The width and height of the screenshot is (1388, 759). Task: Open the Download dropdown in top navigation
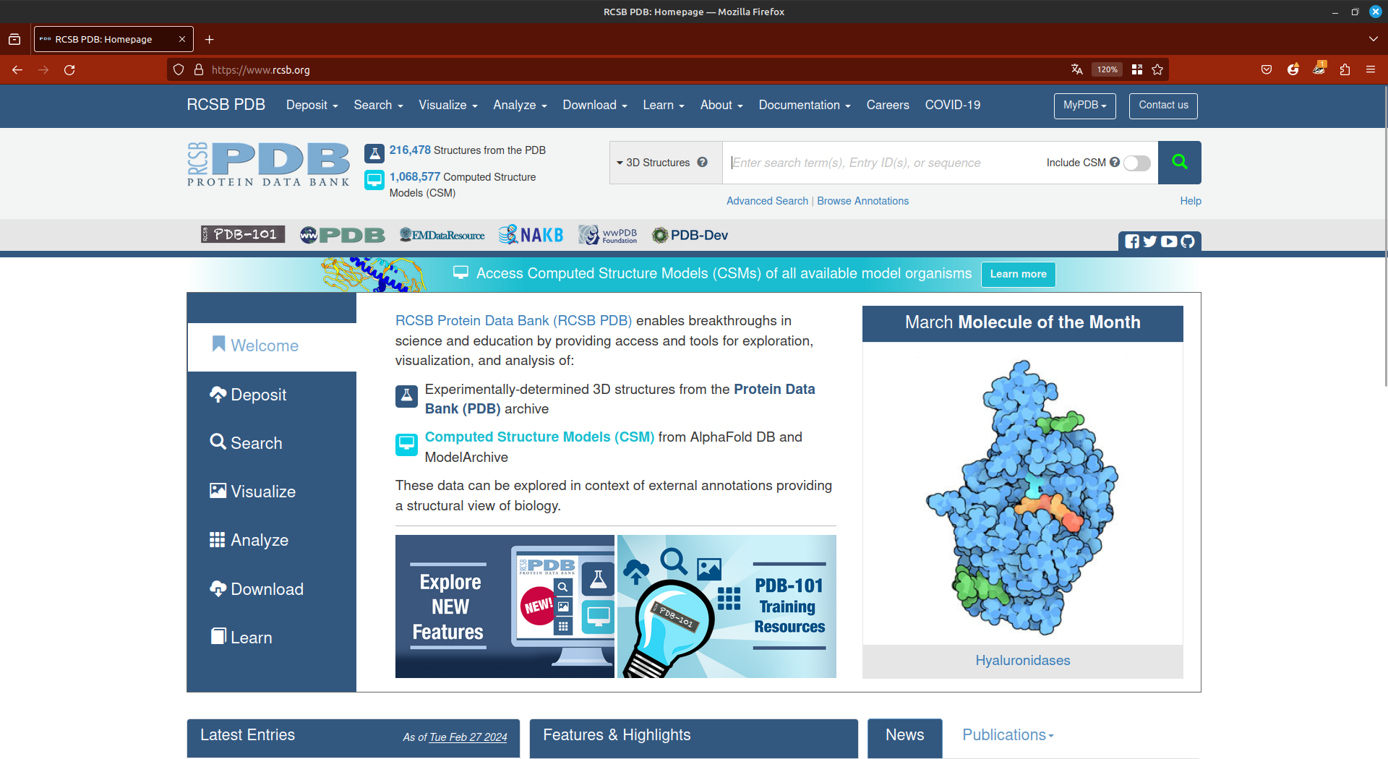pos(595,106)
